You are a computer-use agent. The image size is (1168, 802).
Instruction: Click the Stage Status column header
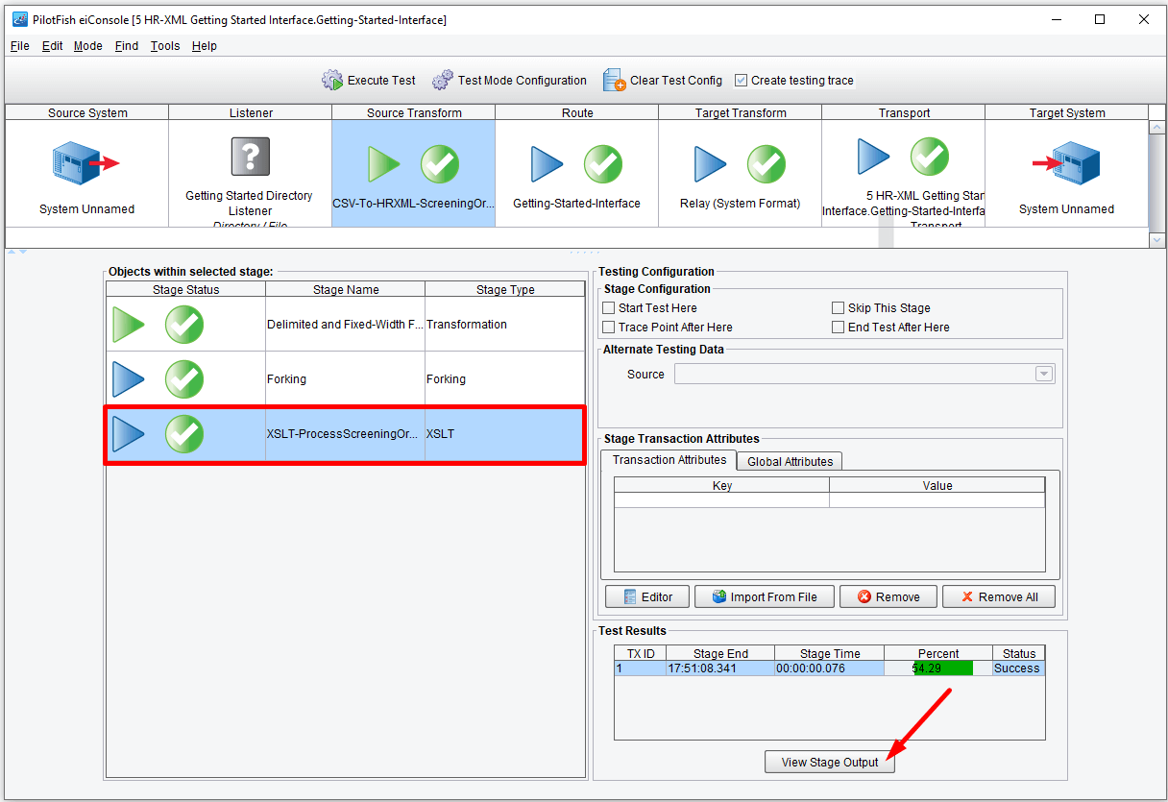186,289
